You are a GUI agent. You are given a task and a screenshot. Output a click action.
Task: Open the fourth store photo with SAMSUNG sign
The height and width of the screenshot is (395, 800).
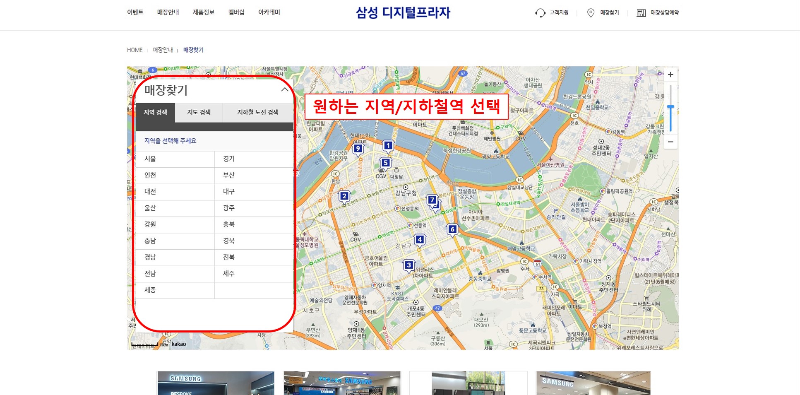pyautogui.click(x=593, y=383)
